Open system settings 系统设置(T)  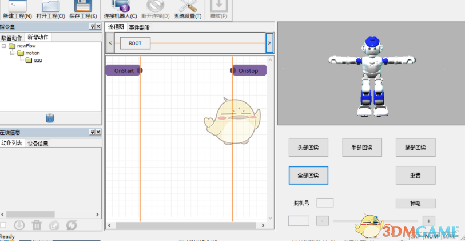coord(188,10)
